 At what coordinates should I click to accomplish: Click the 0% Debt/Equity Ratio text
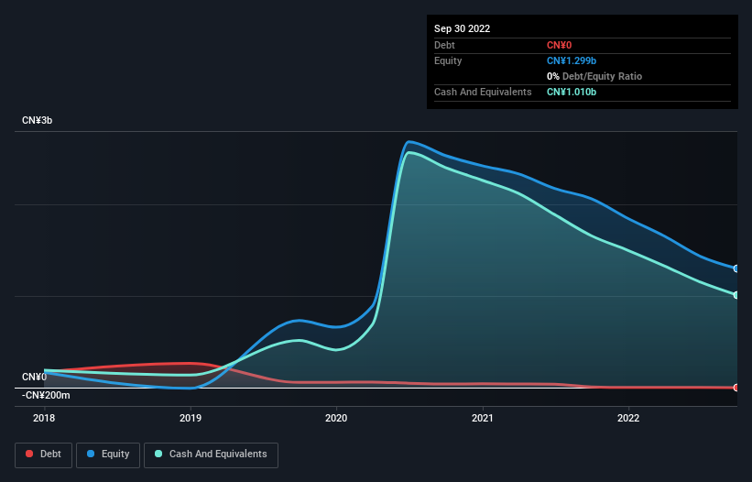tap(594, 76)
